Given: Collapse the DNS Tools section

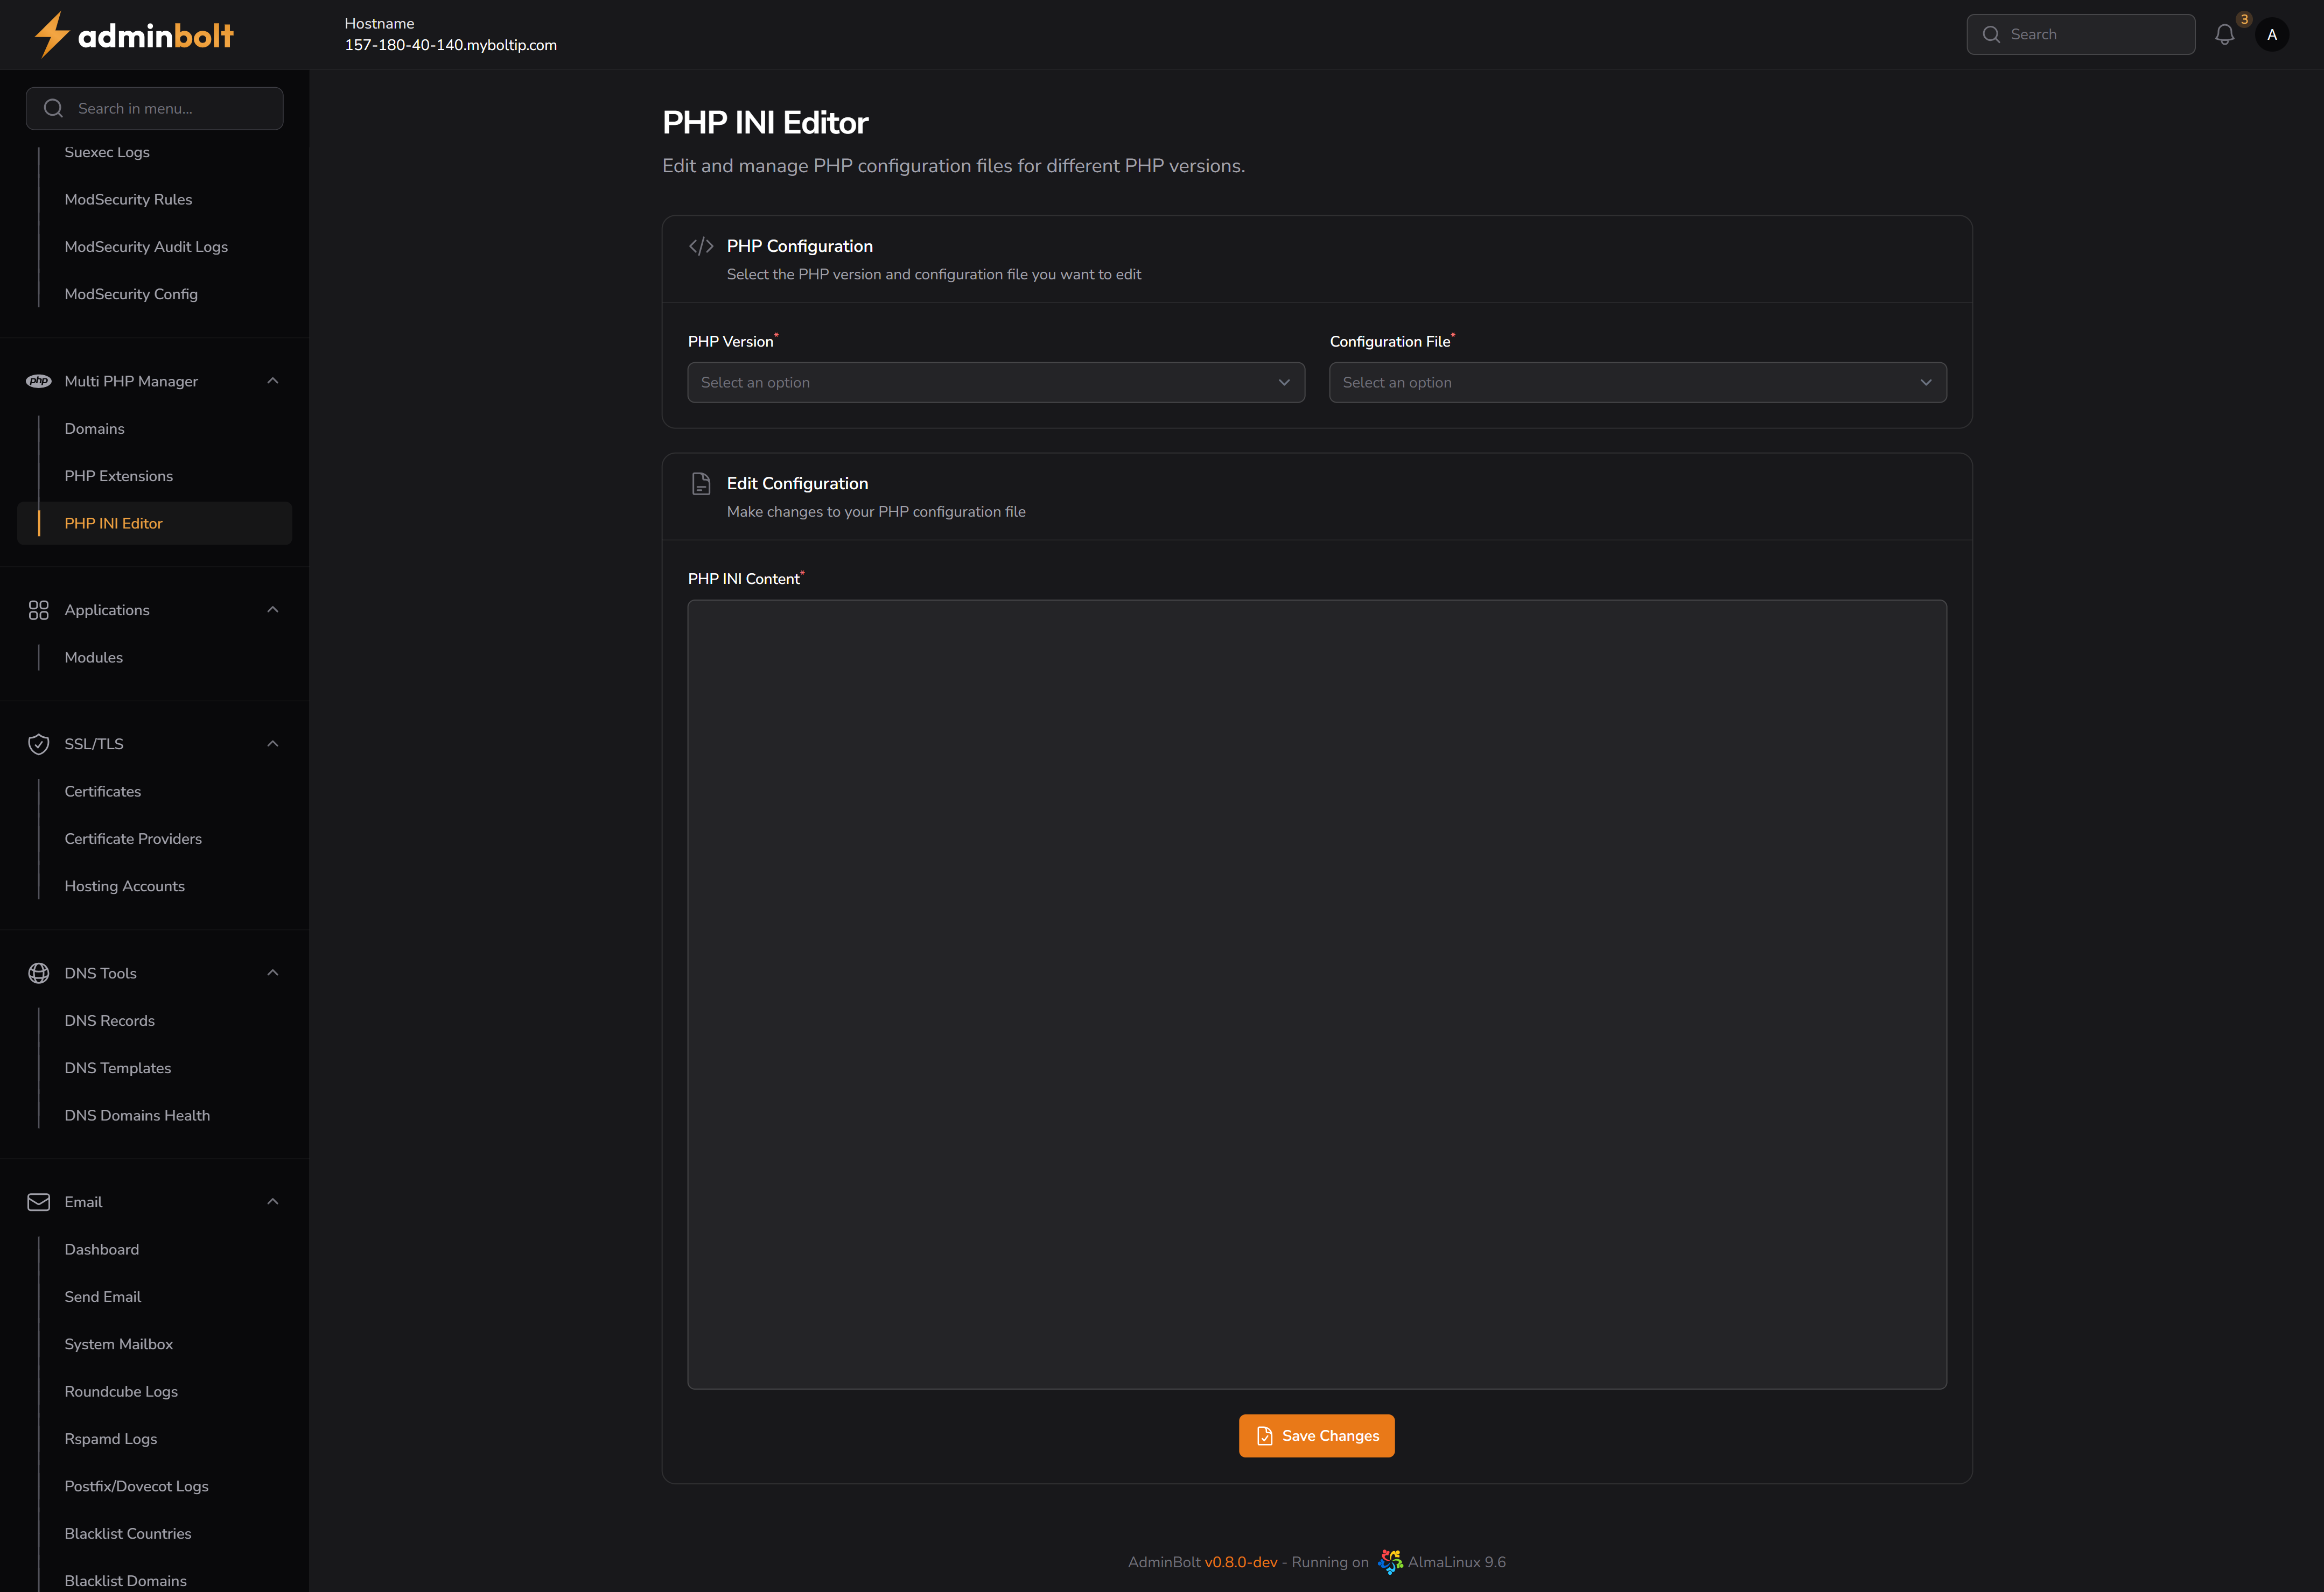Looking at the screenshot, I should [x=272, y=973].
